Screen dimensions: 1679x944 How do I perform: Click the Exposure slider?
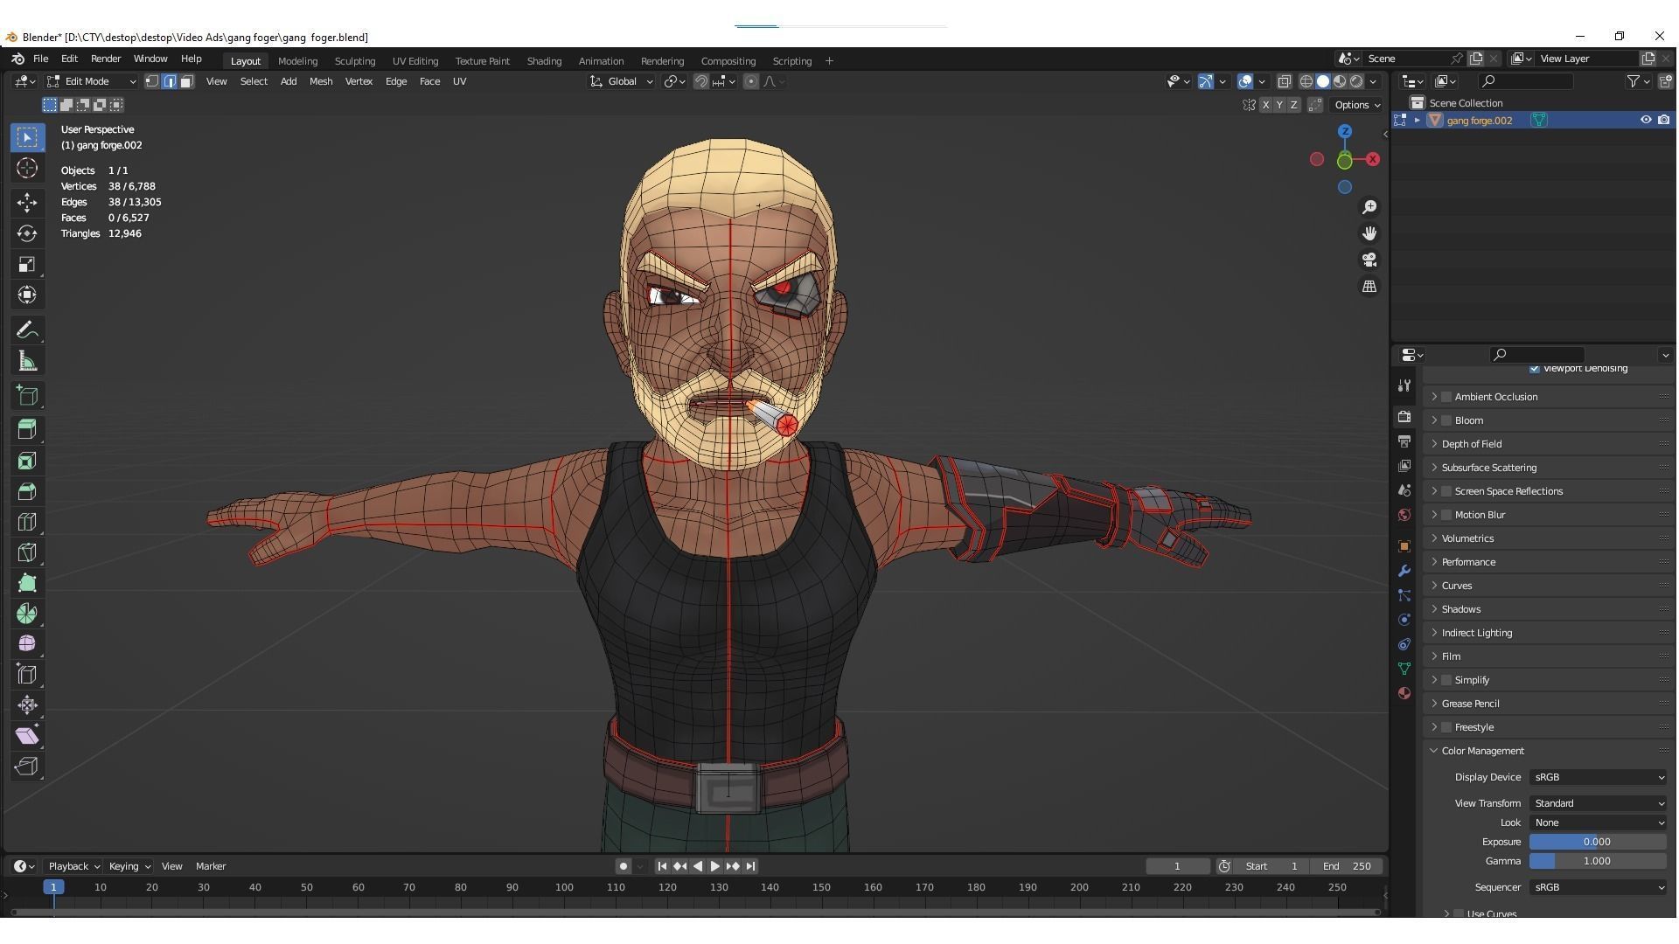tap(1597, 842)
